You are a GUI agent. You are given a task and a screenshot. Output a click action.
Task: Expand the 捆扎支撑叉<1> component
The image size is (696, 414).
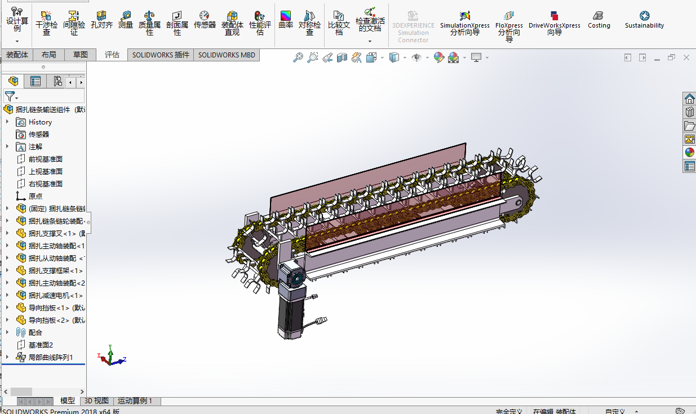[7, 233]
